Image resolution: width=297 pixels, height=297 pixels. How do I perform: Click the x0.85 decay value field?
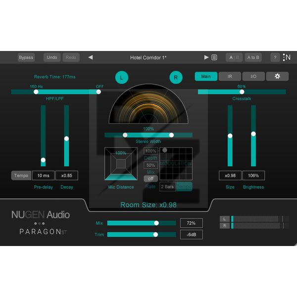click(x=67, y=175)
